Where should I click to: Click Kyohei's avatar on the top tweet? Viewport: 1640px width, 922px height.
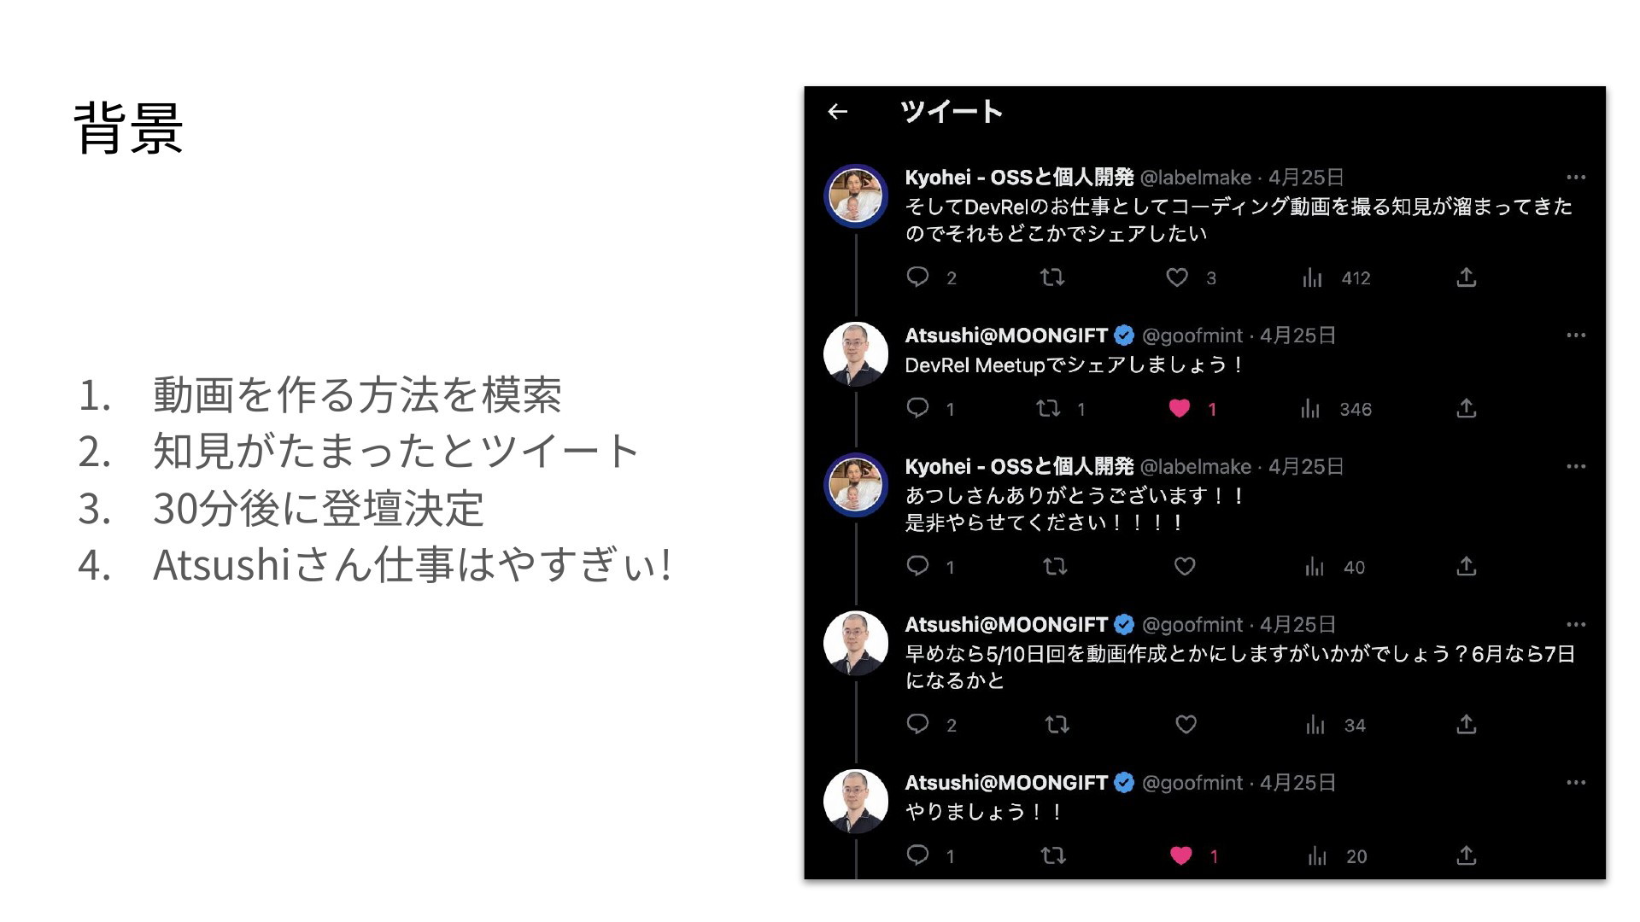(856, 196)
